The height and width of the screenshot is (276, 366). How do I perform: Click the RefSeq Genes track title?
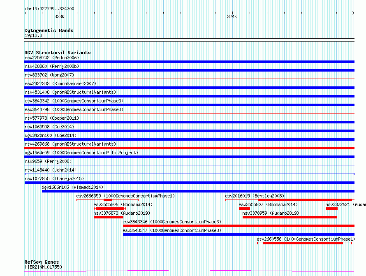click(x=42, y=262)
